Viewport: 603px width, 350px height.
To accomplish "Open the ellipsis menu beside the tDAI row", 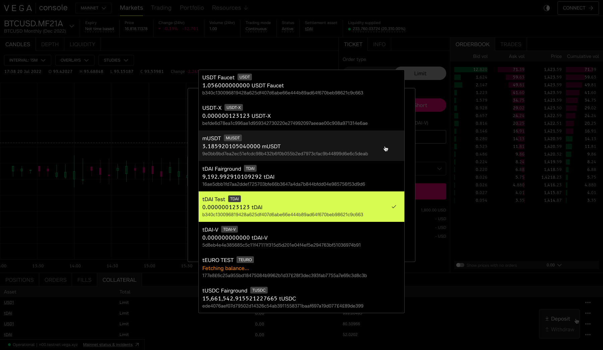I will tap(588, 313).
